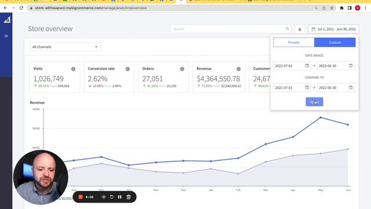Click the magnifier search icon
Image resolution: width=371 pixels, height=209 pixels.
[x=288, y=29]
